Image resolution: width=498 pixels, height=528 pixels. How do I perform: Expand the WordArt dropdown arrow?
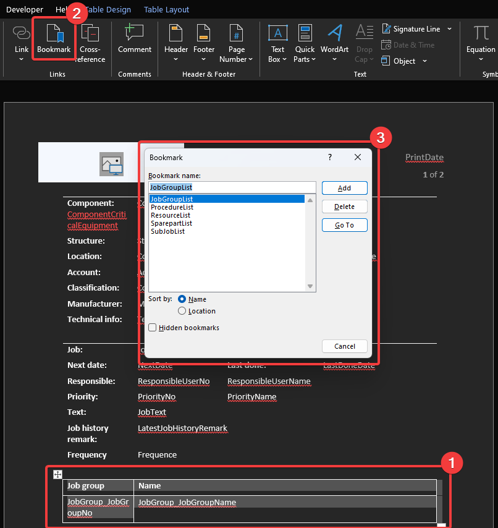point(334,59)
